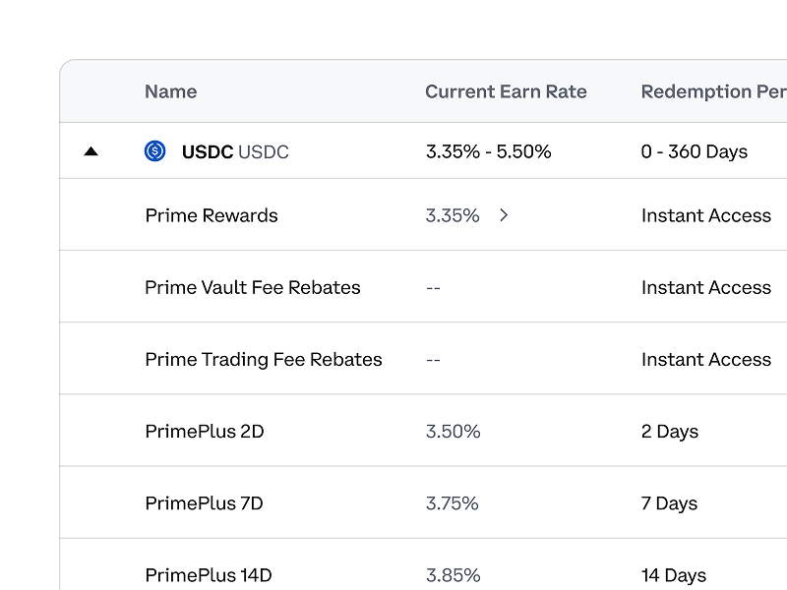This screenshot has height=590, width=787.
Task: Click the Prime Trading Fee Rebates entry
Action: [263, 359]
